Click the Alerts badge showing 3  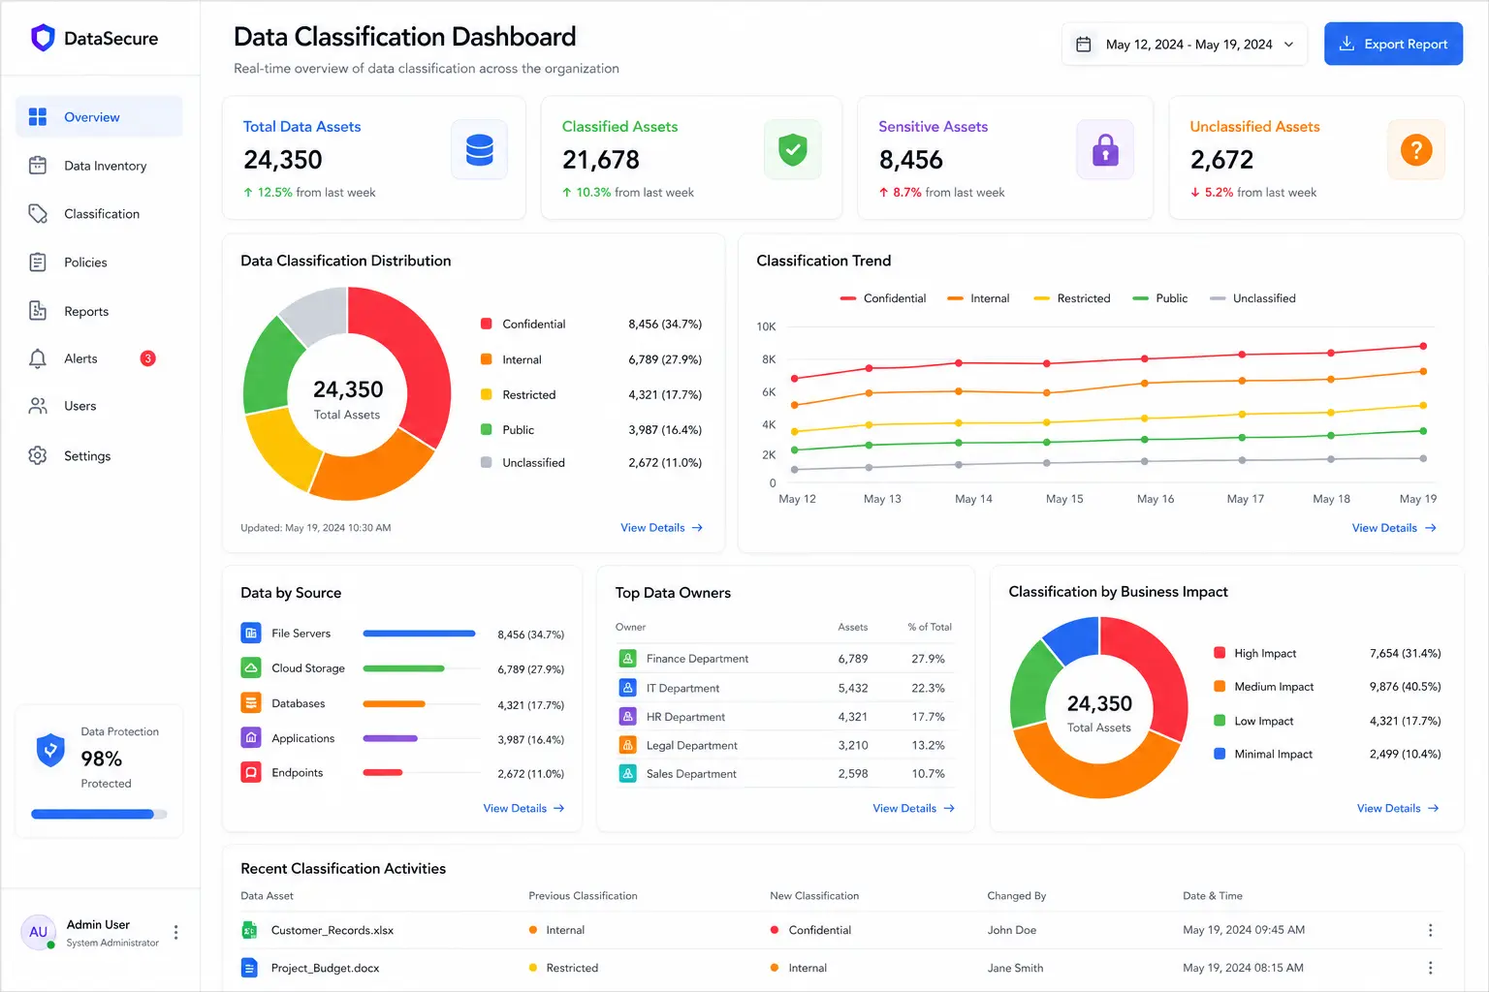[x=147, y=358]
